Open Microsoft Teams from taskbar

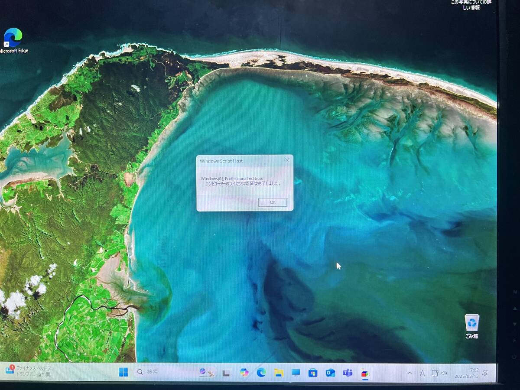click(348, 373)
